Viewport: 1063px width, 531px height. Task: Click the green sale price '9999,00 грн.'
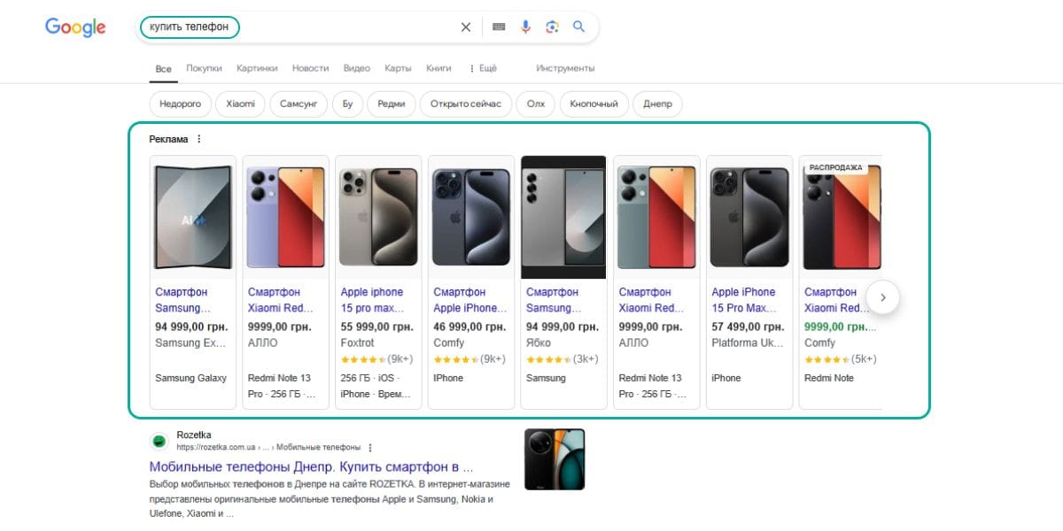[x=840, y=327]
